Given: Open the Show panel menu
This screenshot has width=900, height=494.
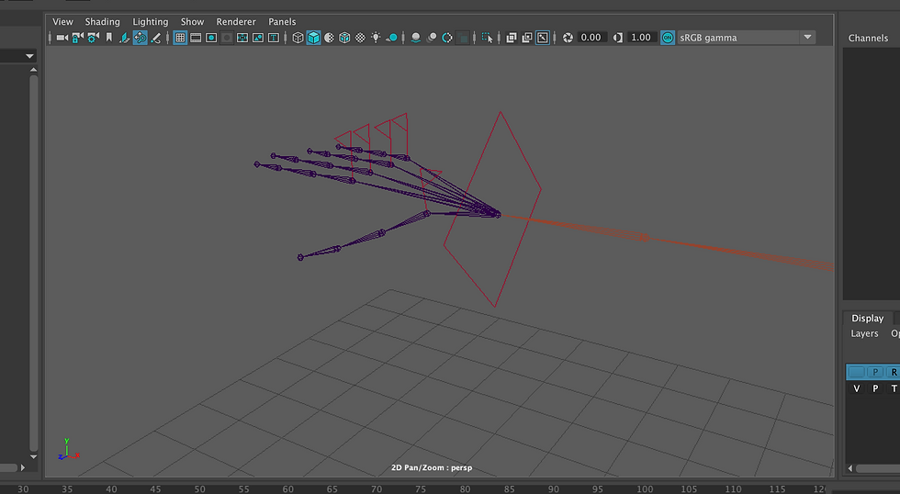Looking at the screenshot, I should point(192,22).
